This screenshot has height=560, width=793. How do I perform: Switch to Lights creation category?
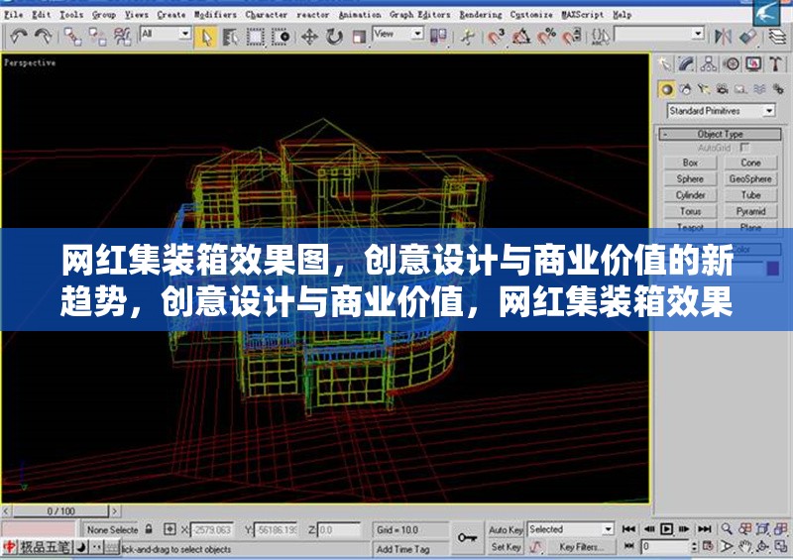[x=703, y=89]
